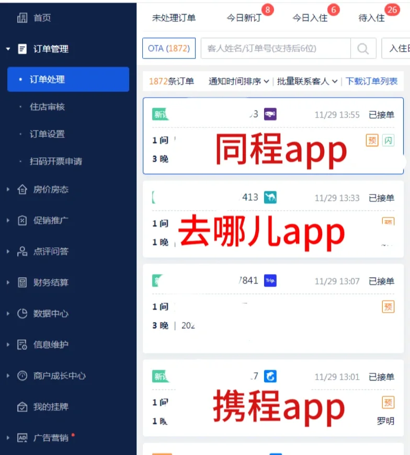
Task: Click 下载订单列表 link
Action: [x=371, y=82]
